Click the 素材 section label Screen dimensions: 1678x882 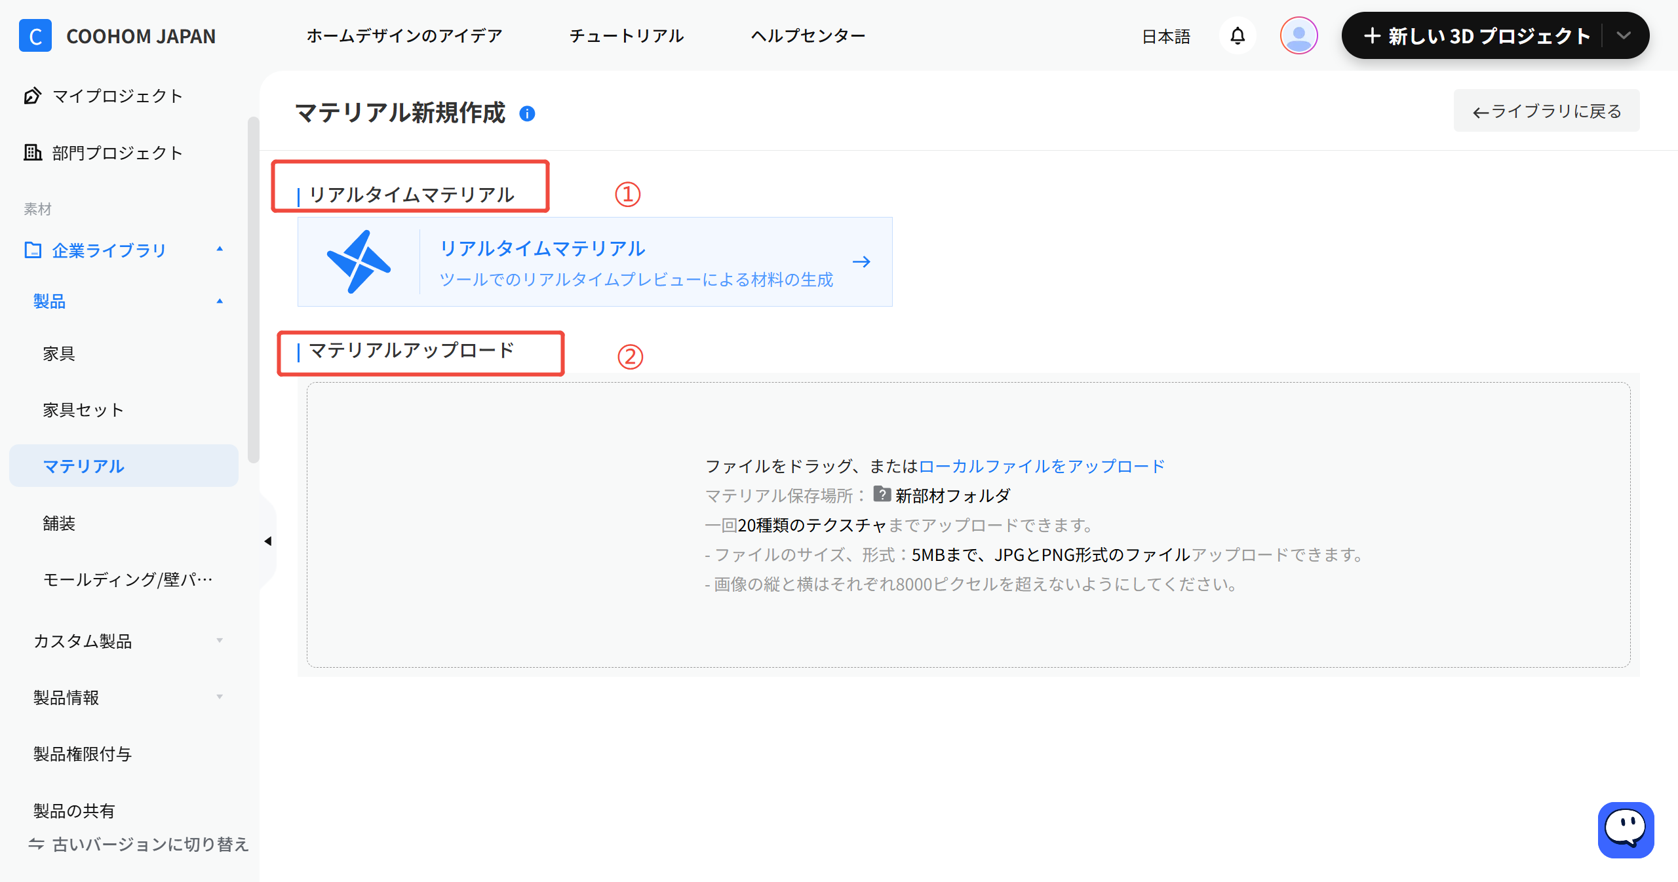coord(37,209)
